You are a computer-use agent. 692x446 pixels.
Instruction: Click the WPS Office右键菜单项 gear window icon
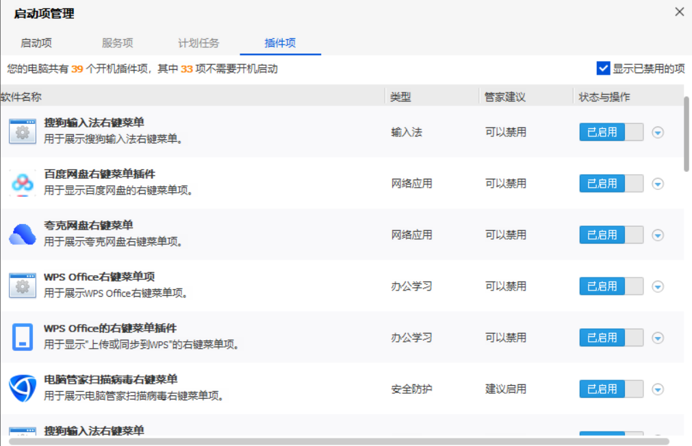tap(23, 286)
